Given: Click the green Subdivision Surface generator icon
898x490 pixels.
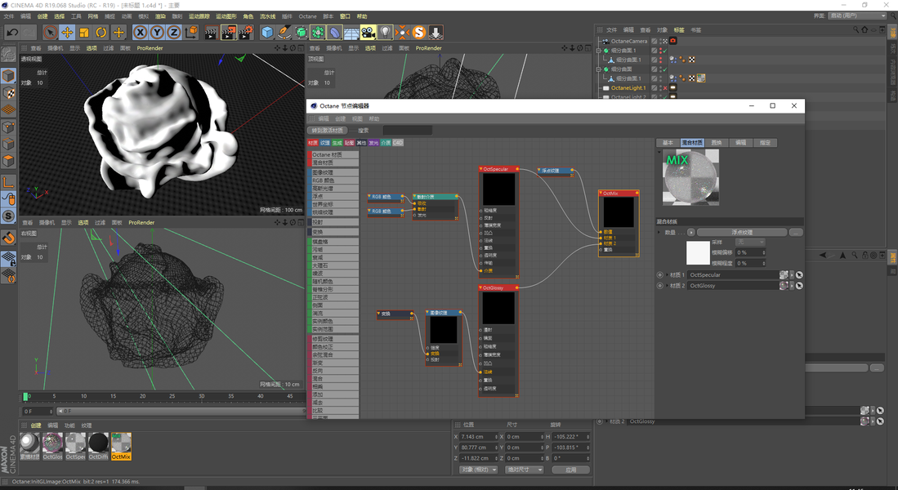Looking at the screenshot, I should tap(302, 33).
